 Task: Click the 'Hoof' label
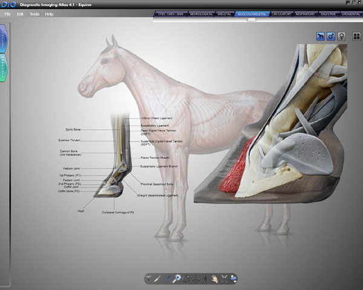[x=81, y=211]
